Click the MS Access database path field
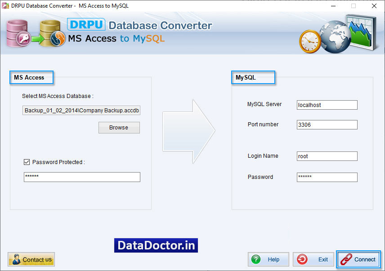385x271 pixels. click(81, 110)
